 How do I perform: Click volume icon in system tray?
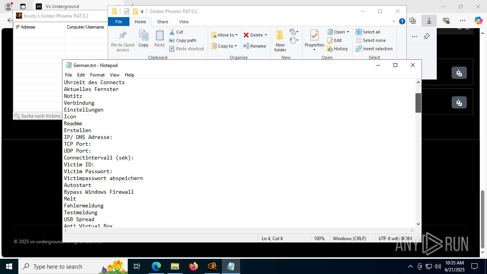[438, 266]
